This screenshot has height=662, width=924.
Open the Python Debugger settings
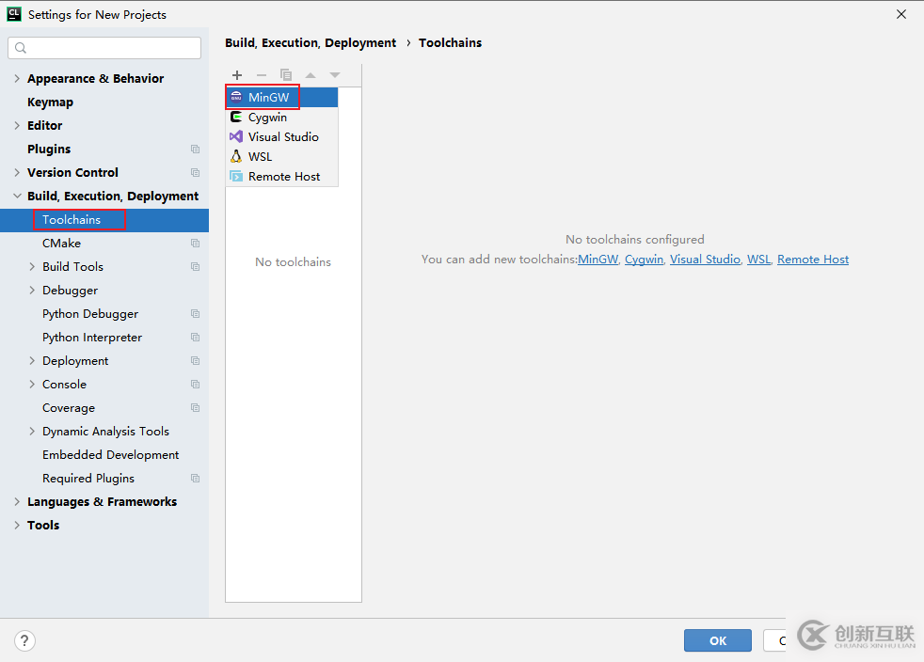pos(90,314)
